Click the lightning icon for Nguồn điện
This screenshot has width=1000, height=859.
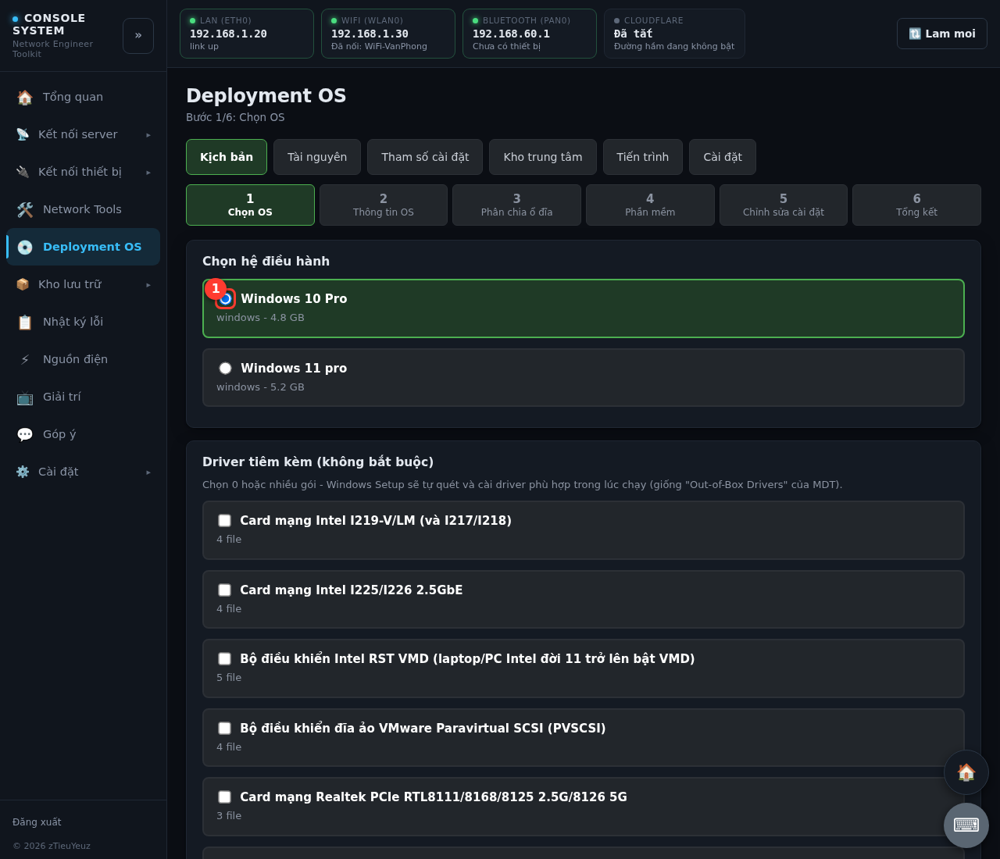pos(25,359)
